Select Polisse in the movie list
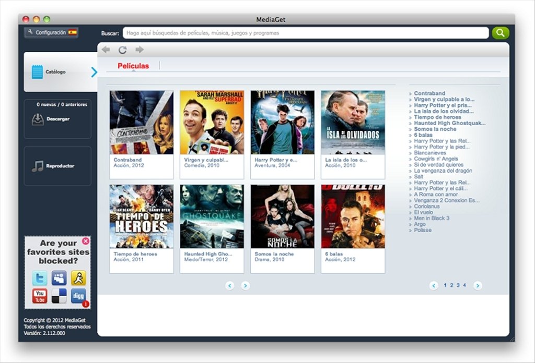The image size is (535, 363). click(422, 230)
